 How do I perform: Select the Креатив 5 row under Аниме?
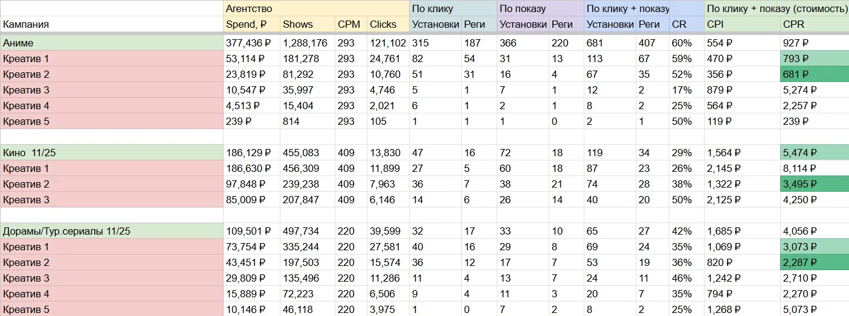click(112, 121)
